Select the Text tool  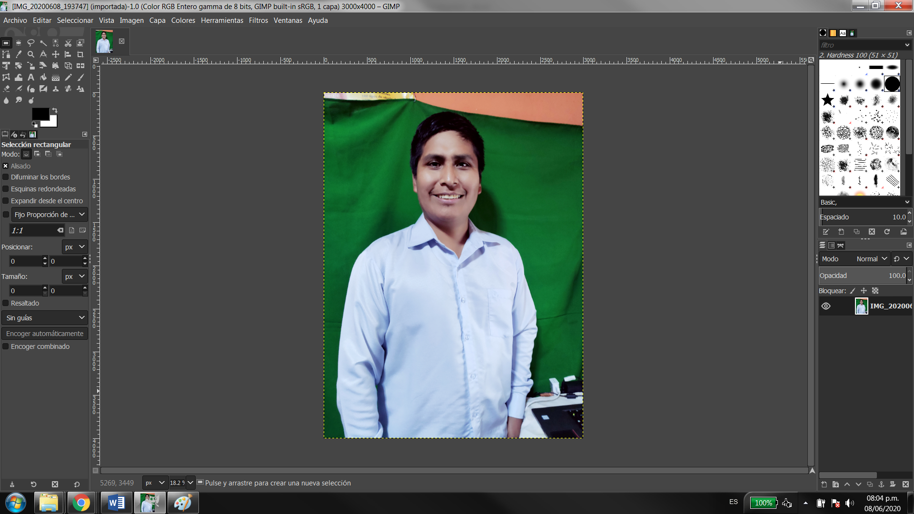point(31,77)
